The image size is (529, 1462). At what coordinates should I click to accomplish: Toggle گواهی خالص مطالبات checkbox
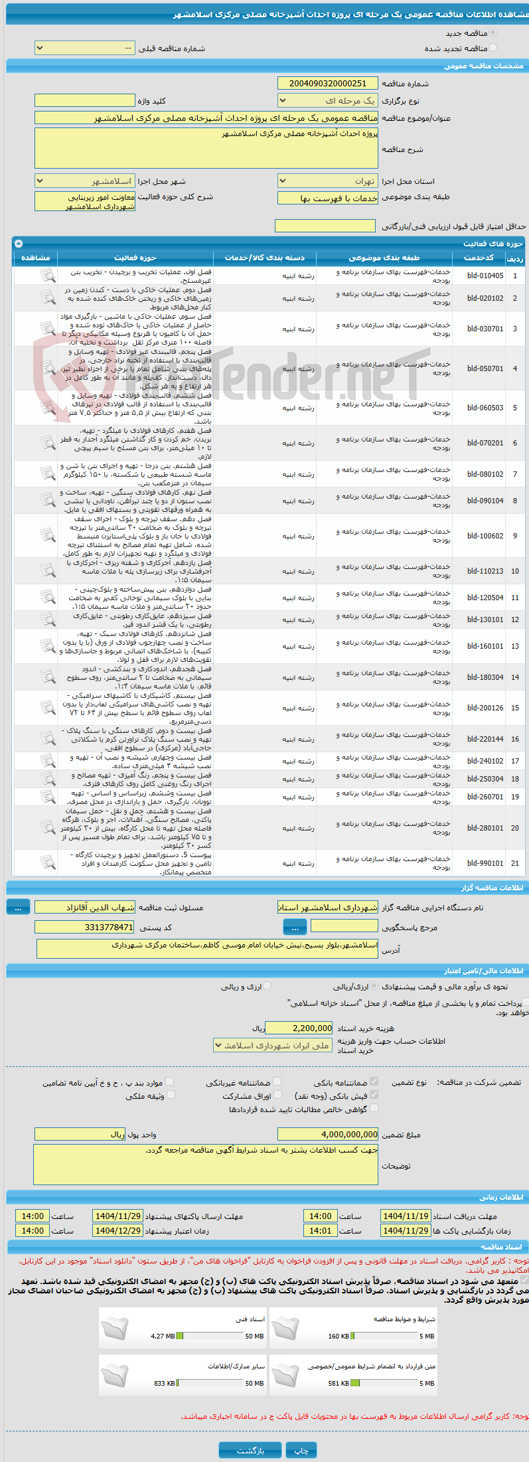pyautogui.click(x=374, y=1108)
